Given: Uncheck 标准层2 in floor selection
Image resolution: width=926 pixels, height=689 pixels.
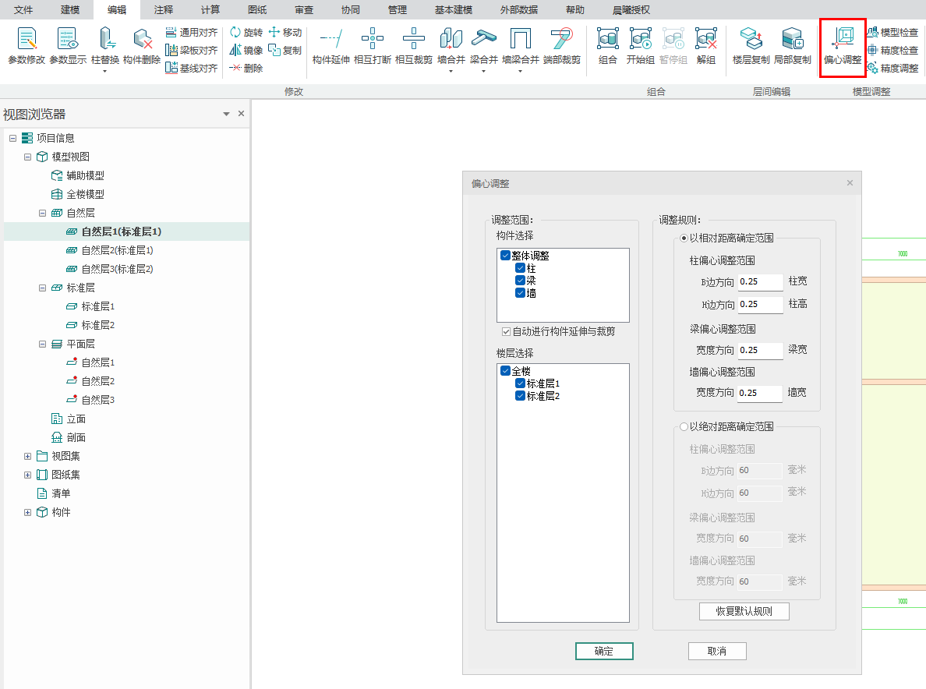Looking at the screenshot, I should tap(521, 396).
